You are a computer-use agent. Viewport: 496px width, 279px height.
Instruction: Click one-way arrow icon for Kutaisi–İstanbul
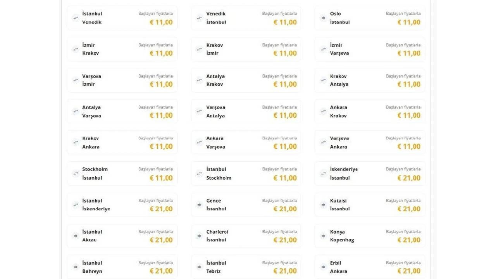click(323, 205)
